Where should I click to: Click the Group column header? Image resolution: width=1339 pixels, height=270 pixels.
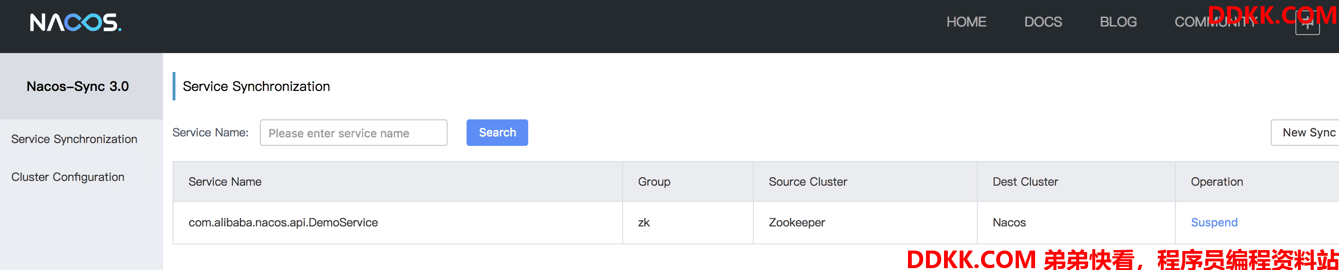[x=654, y=182]
